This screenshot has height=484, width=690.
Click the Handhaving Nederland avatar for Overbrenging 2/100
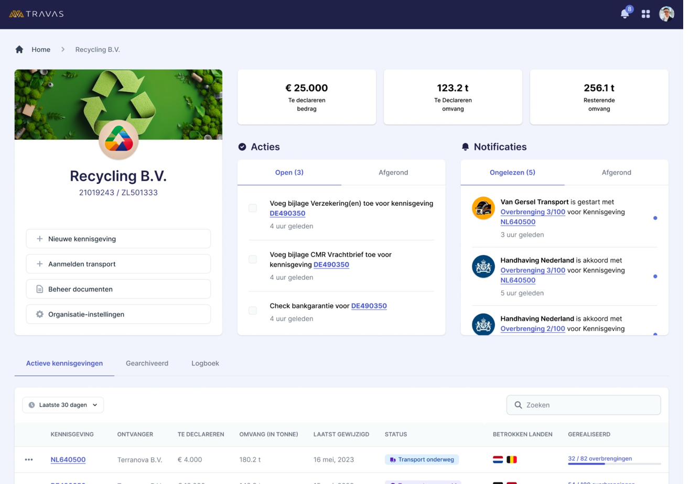[488, 328]
